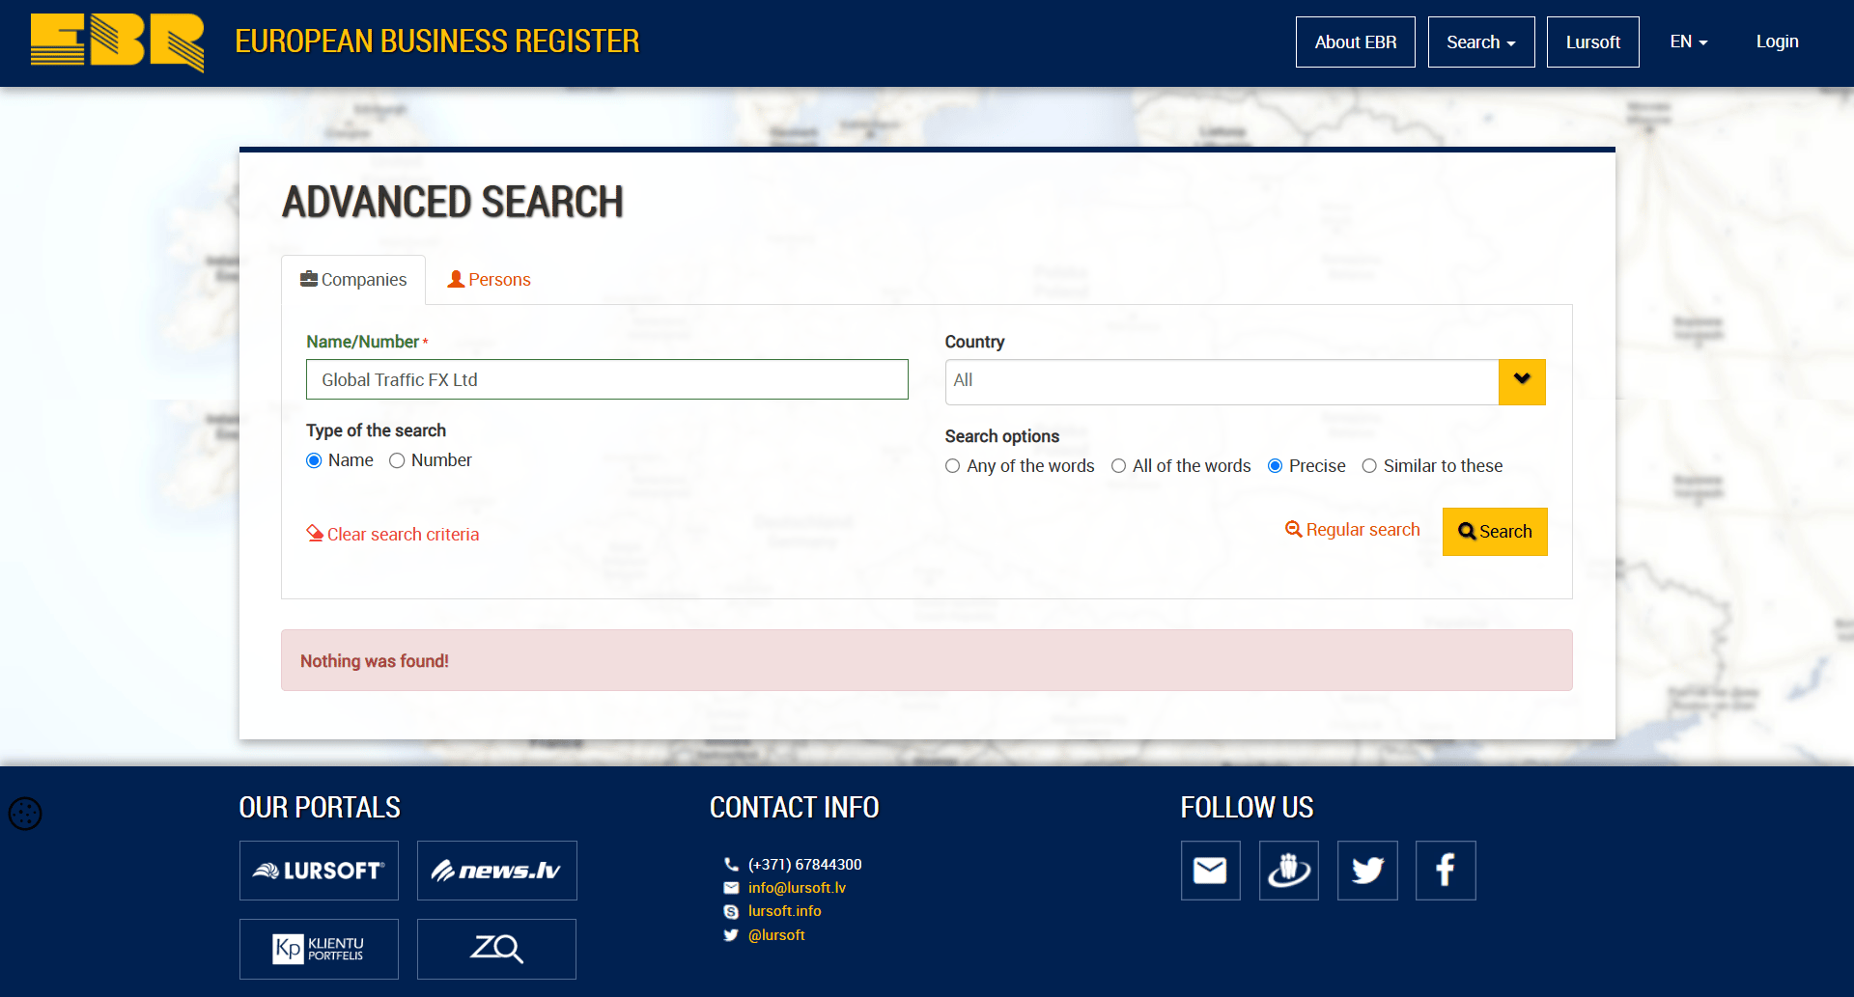Click the info@lursoft.lv email link
Viewport: 1854px width, 997px height.
click(x=797, y=888)
